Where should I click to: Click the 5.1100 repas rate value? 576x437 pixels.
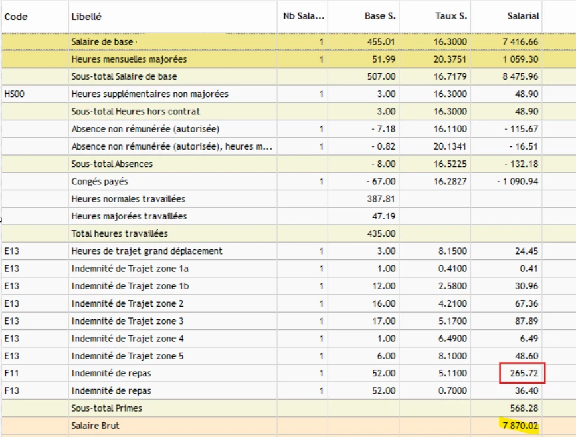coord(452,374)
